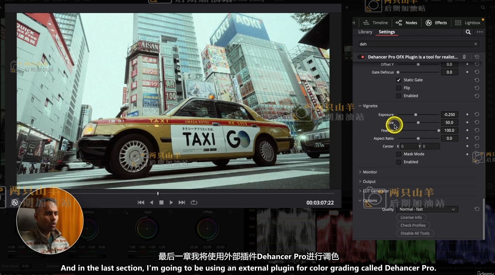
Task: Reset the Vignette Exposure parameter
Action: (477, 115)
